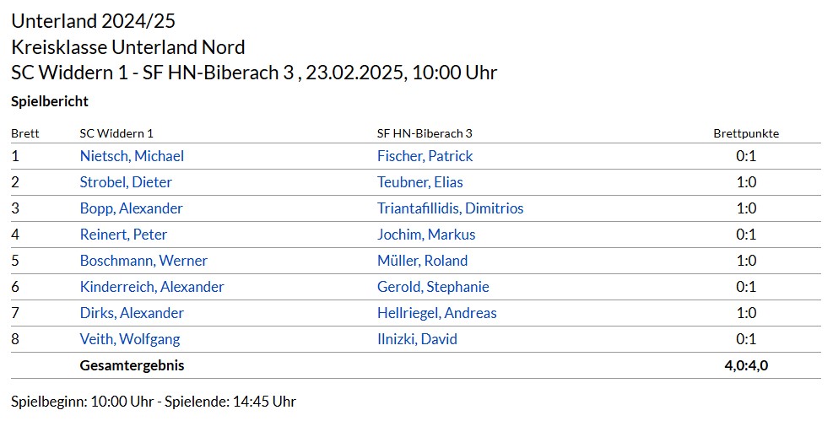The height and width of the screenshot is (421, 833).
Task: Select Veith, Wolfgang player link
Action: [x=130, y=338]
